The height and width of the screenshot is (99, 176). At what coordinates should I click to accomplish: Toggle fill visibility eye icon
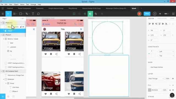coord(173,90)
